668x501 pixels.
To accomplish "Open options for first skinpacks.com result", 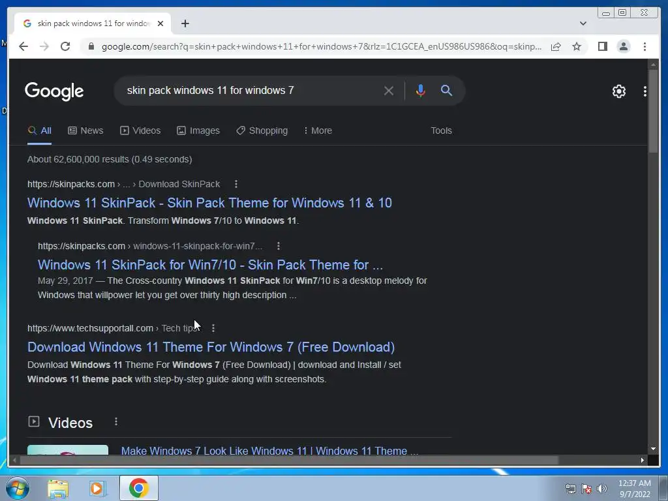I will 236,184.
